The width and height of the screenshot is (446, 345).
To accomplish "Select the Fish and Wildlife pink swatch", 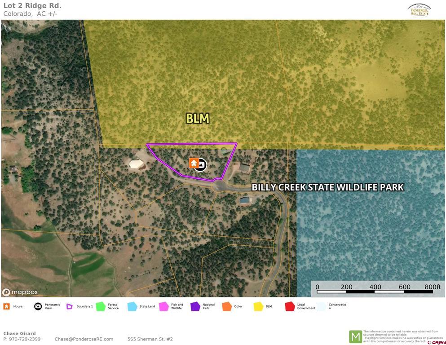I will pos(164,306).
